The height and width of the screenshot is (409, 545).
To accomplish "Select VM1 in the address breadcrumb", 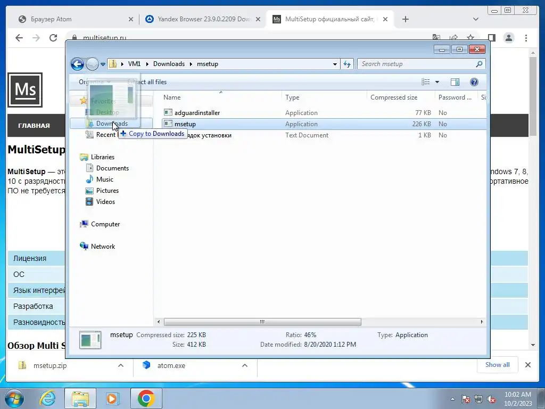I will 134,64.
